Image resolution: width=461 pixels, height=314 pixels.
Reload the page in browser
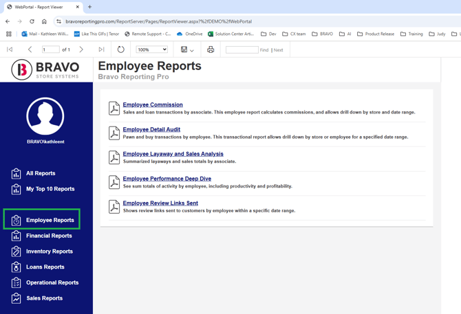[32, 21]
